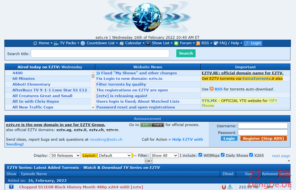
Task: Click the orange Register (Stop ADS) button
Action: click(263, 138)
